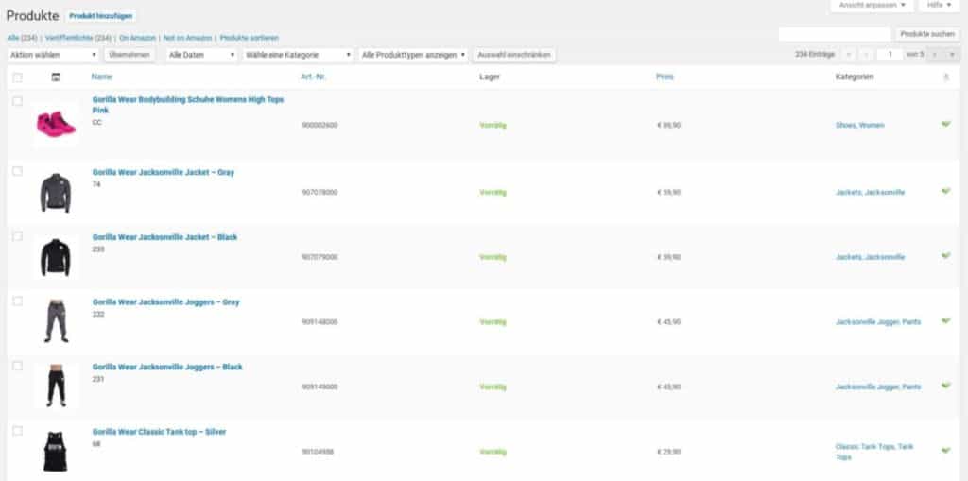Filter by the 'Not on Amazon' link
Screen dimensions: 968x481
[187, 37]
